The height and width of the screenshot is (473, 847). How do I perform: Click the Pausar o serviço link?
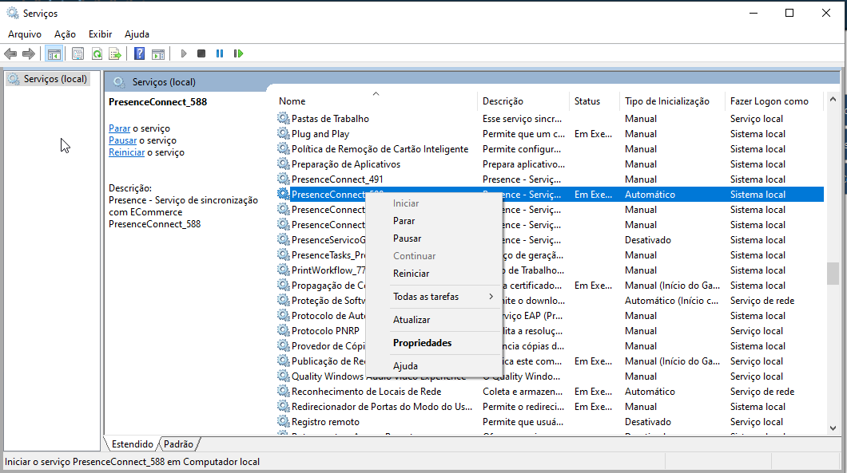pos(122,140)
